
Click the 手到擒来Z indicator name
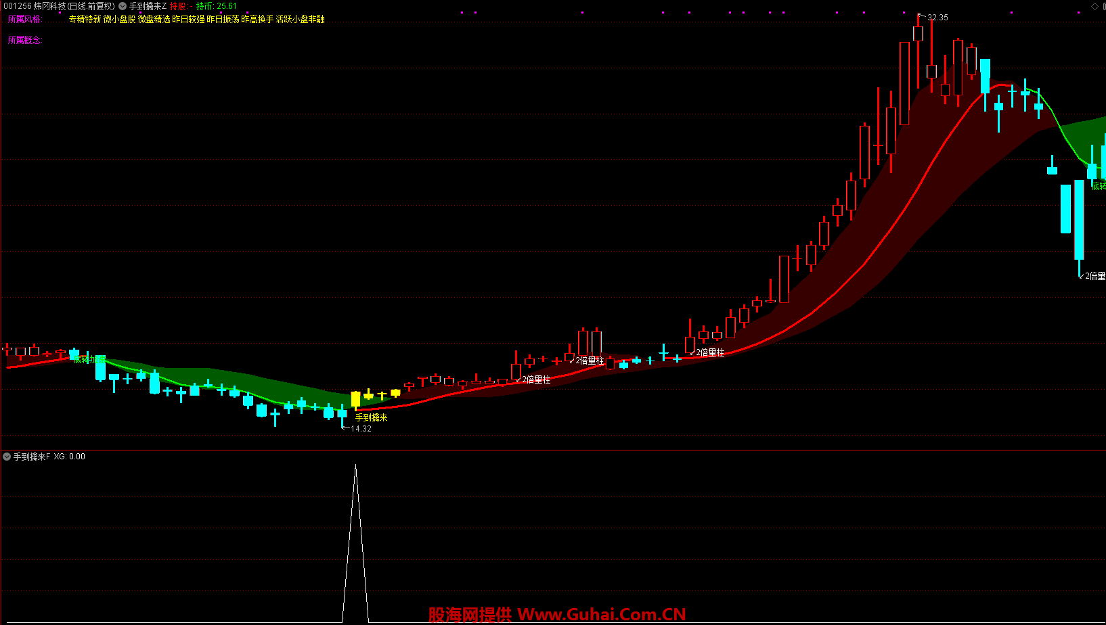click(148, 6)
